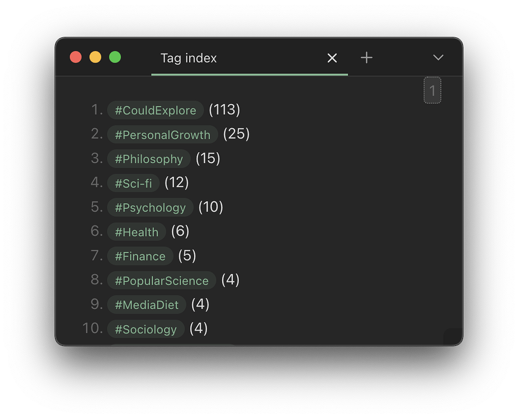
Task: Open the #Health tag
Action: (x=136, y=231)
